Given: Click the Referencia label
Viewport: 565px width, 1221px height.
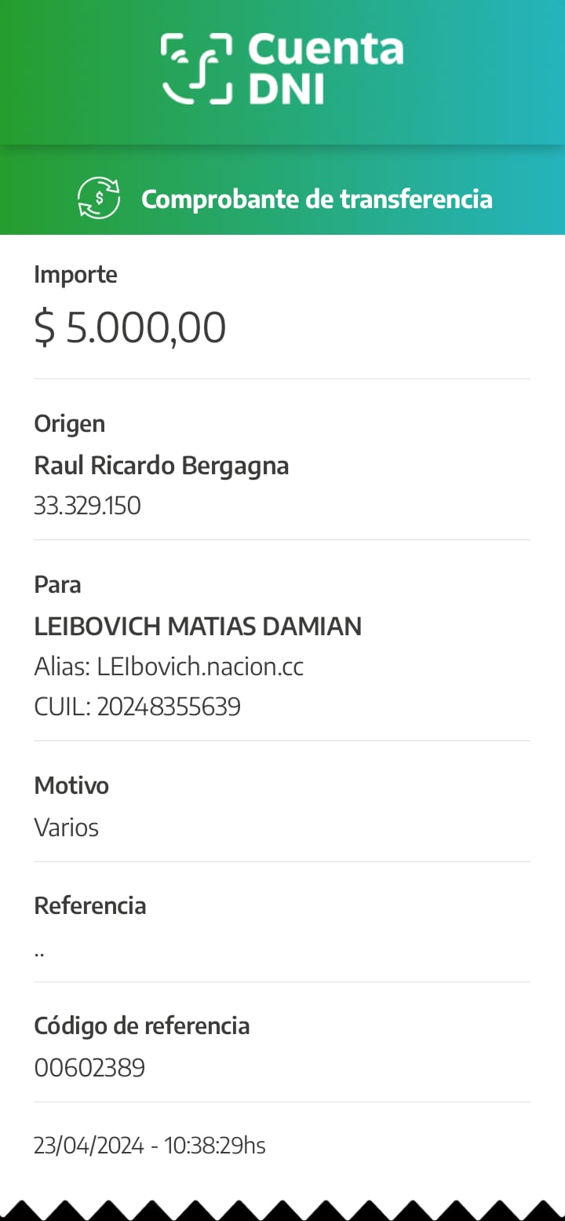Looking at the screenshot, I should [90, 906].
